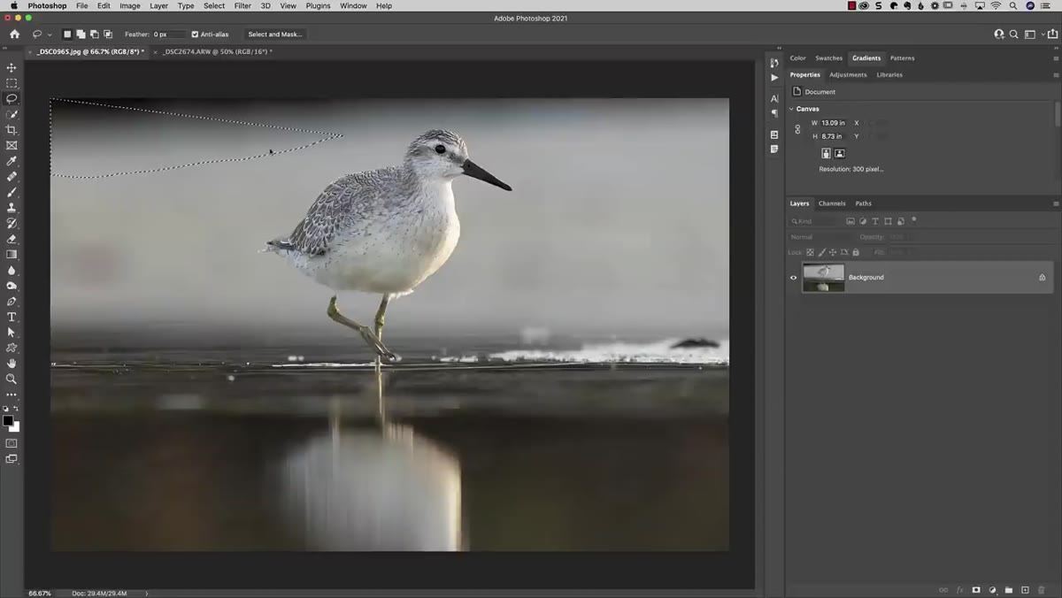Viewport: 1062px width, 598px height.
Task: Open the Edit Toolbar three-dots menu
Action: coord(12,395)
